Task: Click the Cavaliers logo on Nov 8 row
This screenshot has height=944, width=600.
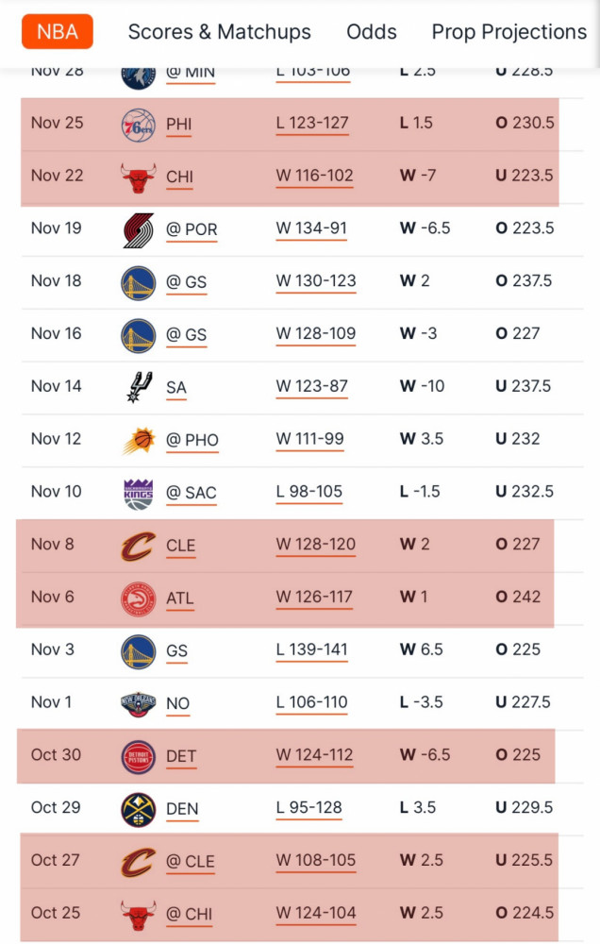Action: 139,546
